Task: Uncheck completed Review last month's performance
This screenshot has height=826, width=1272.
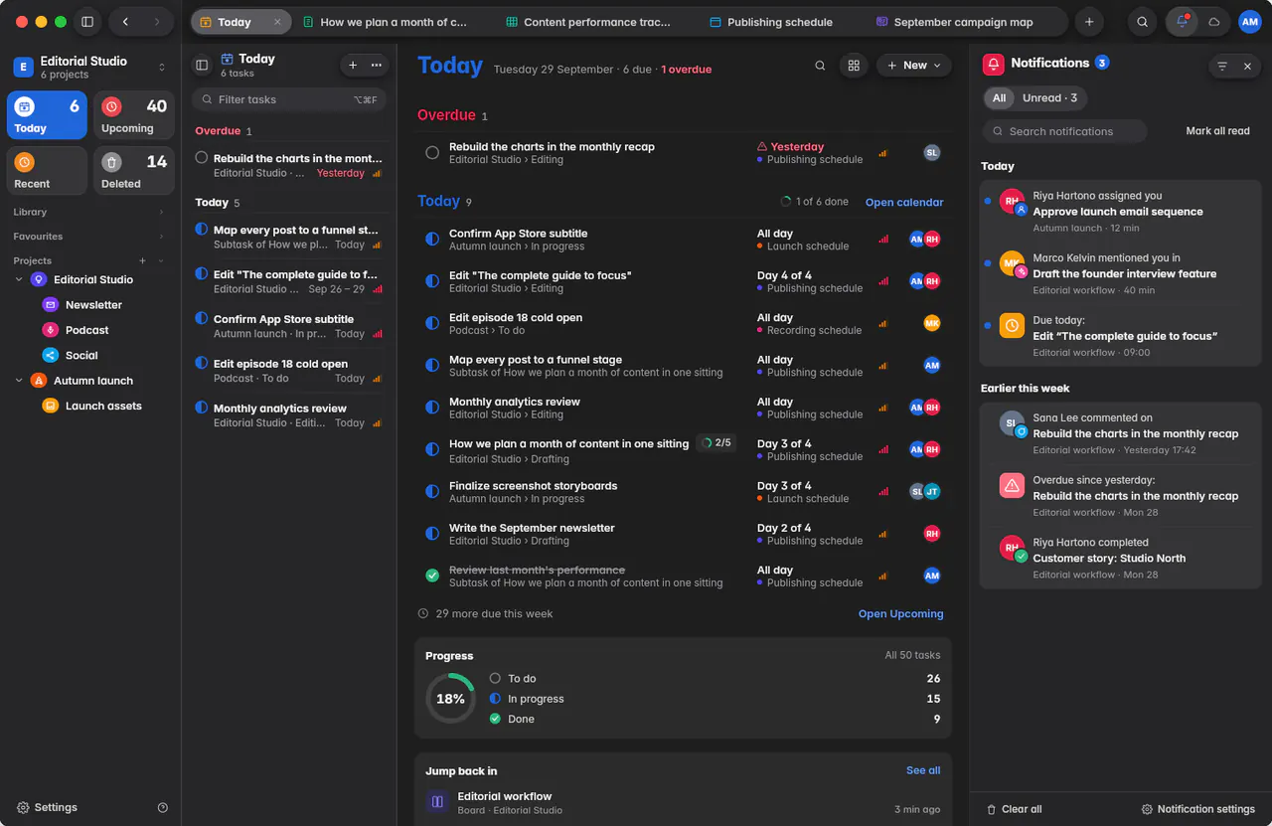Action: point(432,577)
